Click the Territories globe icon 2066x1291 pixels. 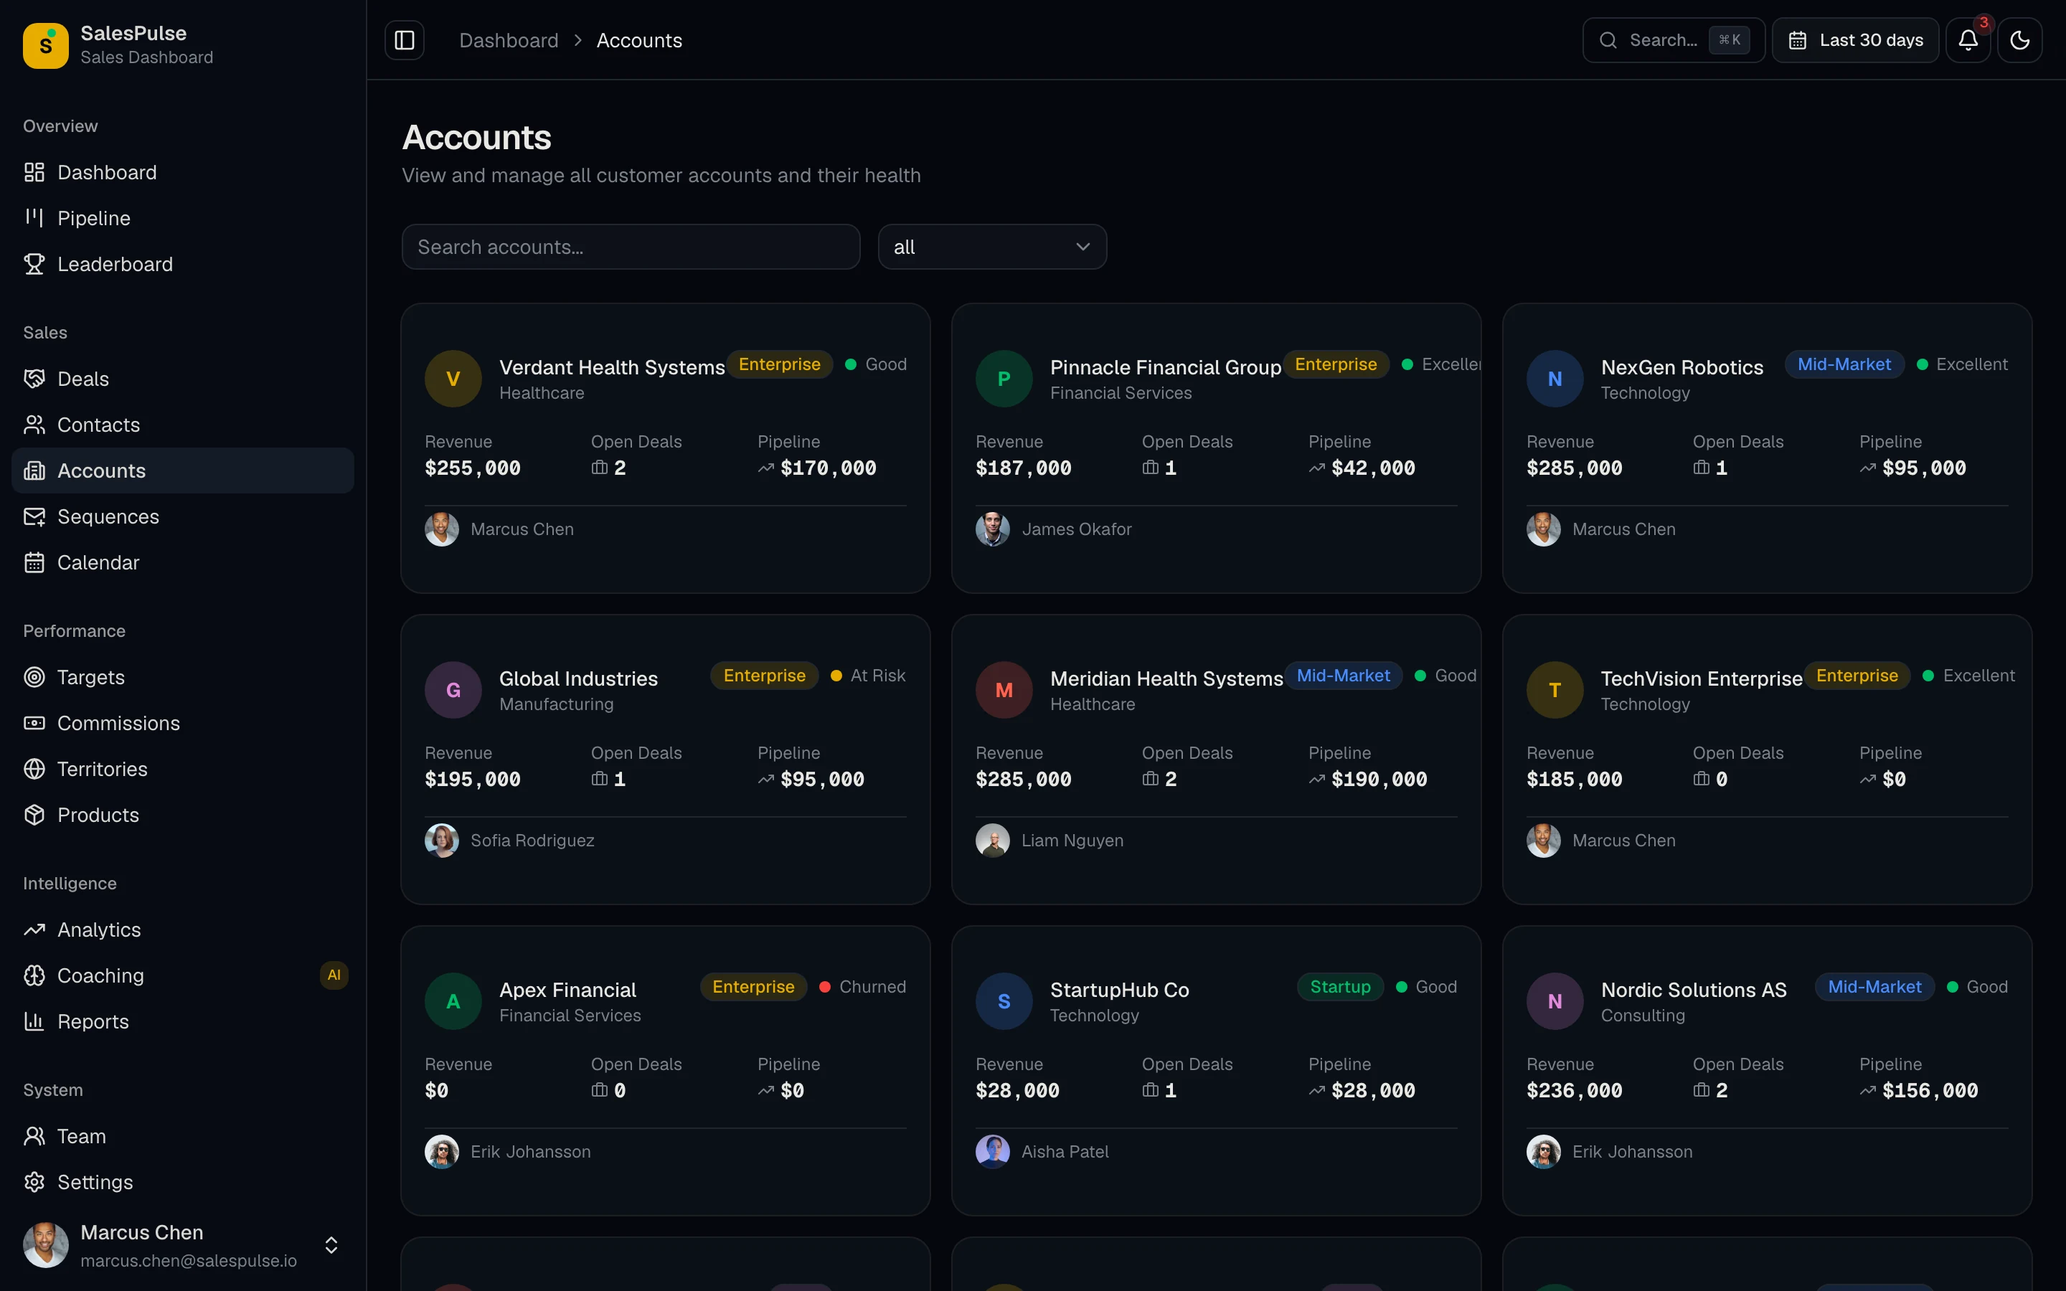pos(34,770)
